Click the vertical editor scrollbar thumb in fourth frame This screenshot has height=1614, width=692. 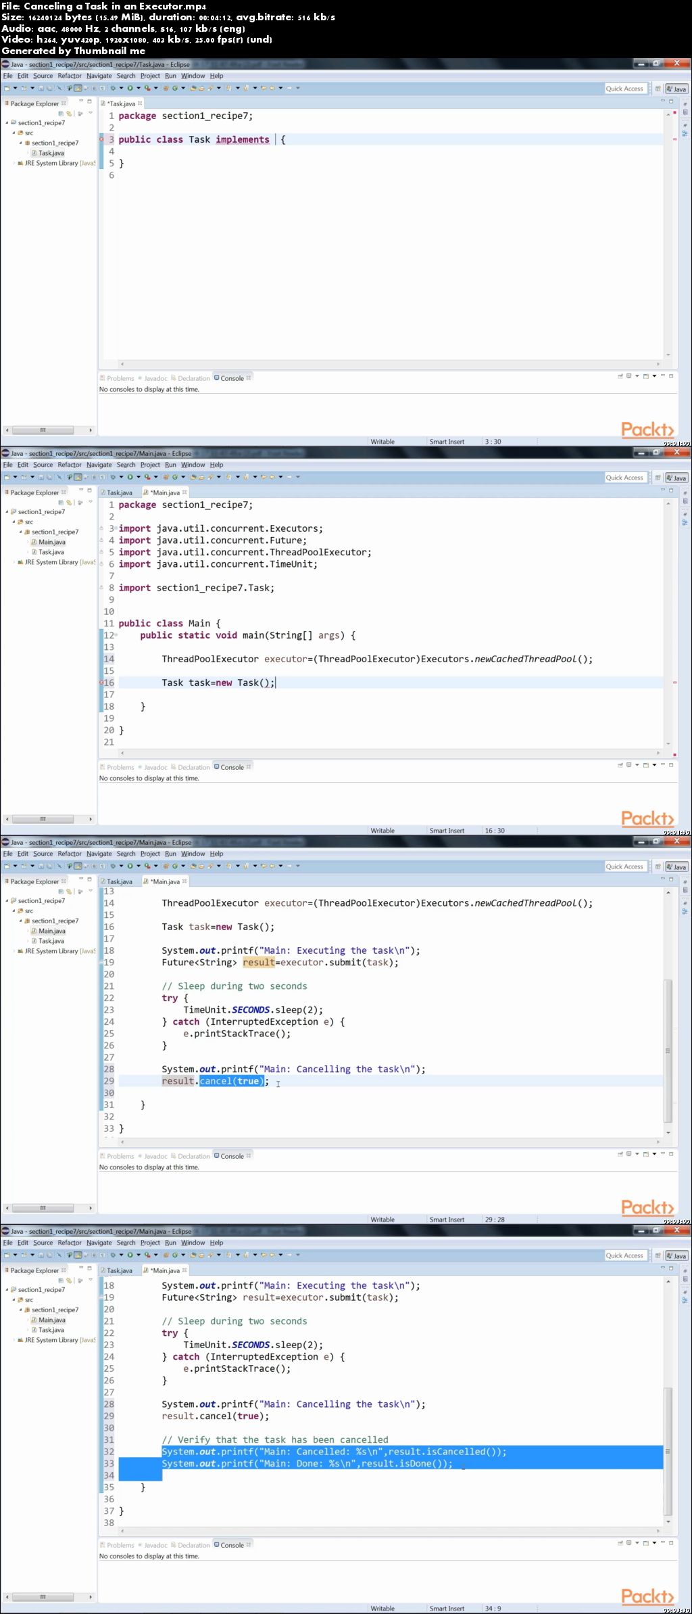click(668, 1451)
